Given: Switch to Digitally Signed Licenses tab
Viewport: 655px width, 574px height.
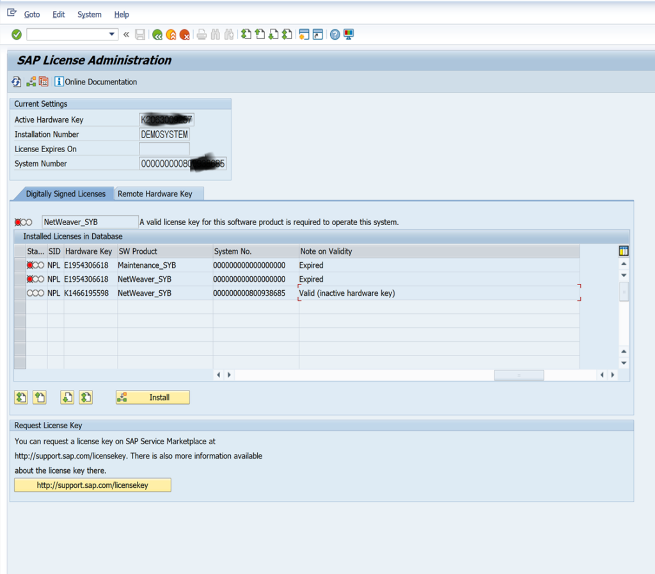Looking at the screenshot, I should pos(66,194).
